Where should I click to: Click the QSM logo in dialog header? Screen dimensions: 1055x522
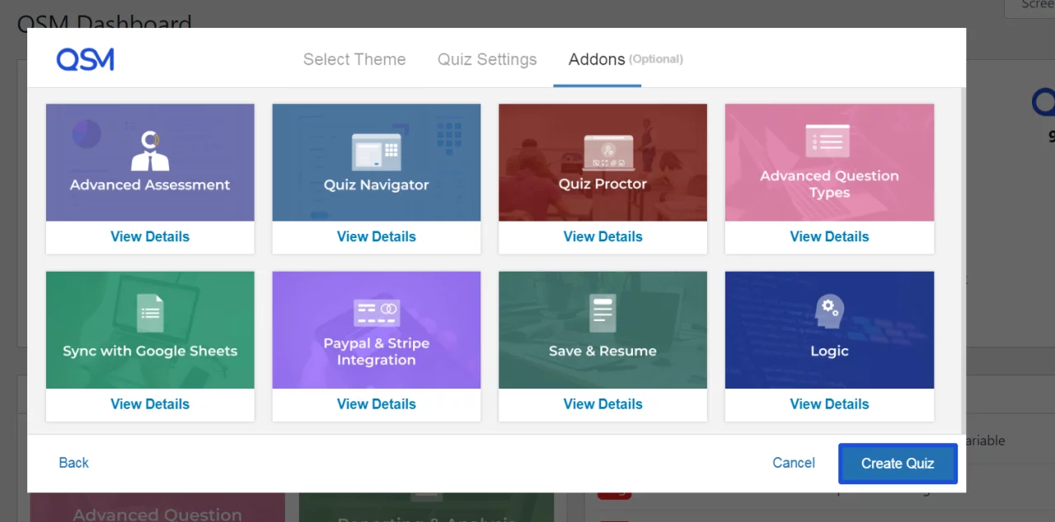[85, 59]
